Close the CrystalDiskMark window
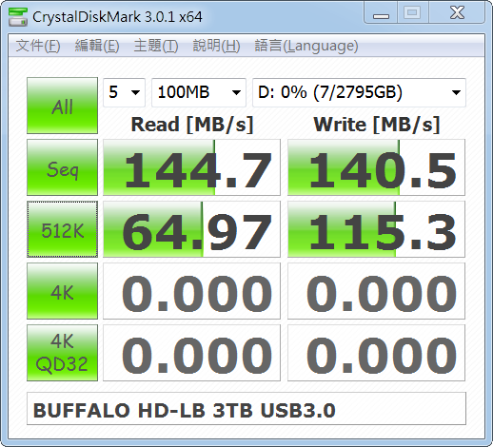Image resolution: width=493 pixels, height=447 pixels. 457,12
